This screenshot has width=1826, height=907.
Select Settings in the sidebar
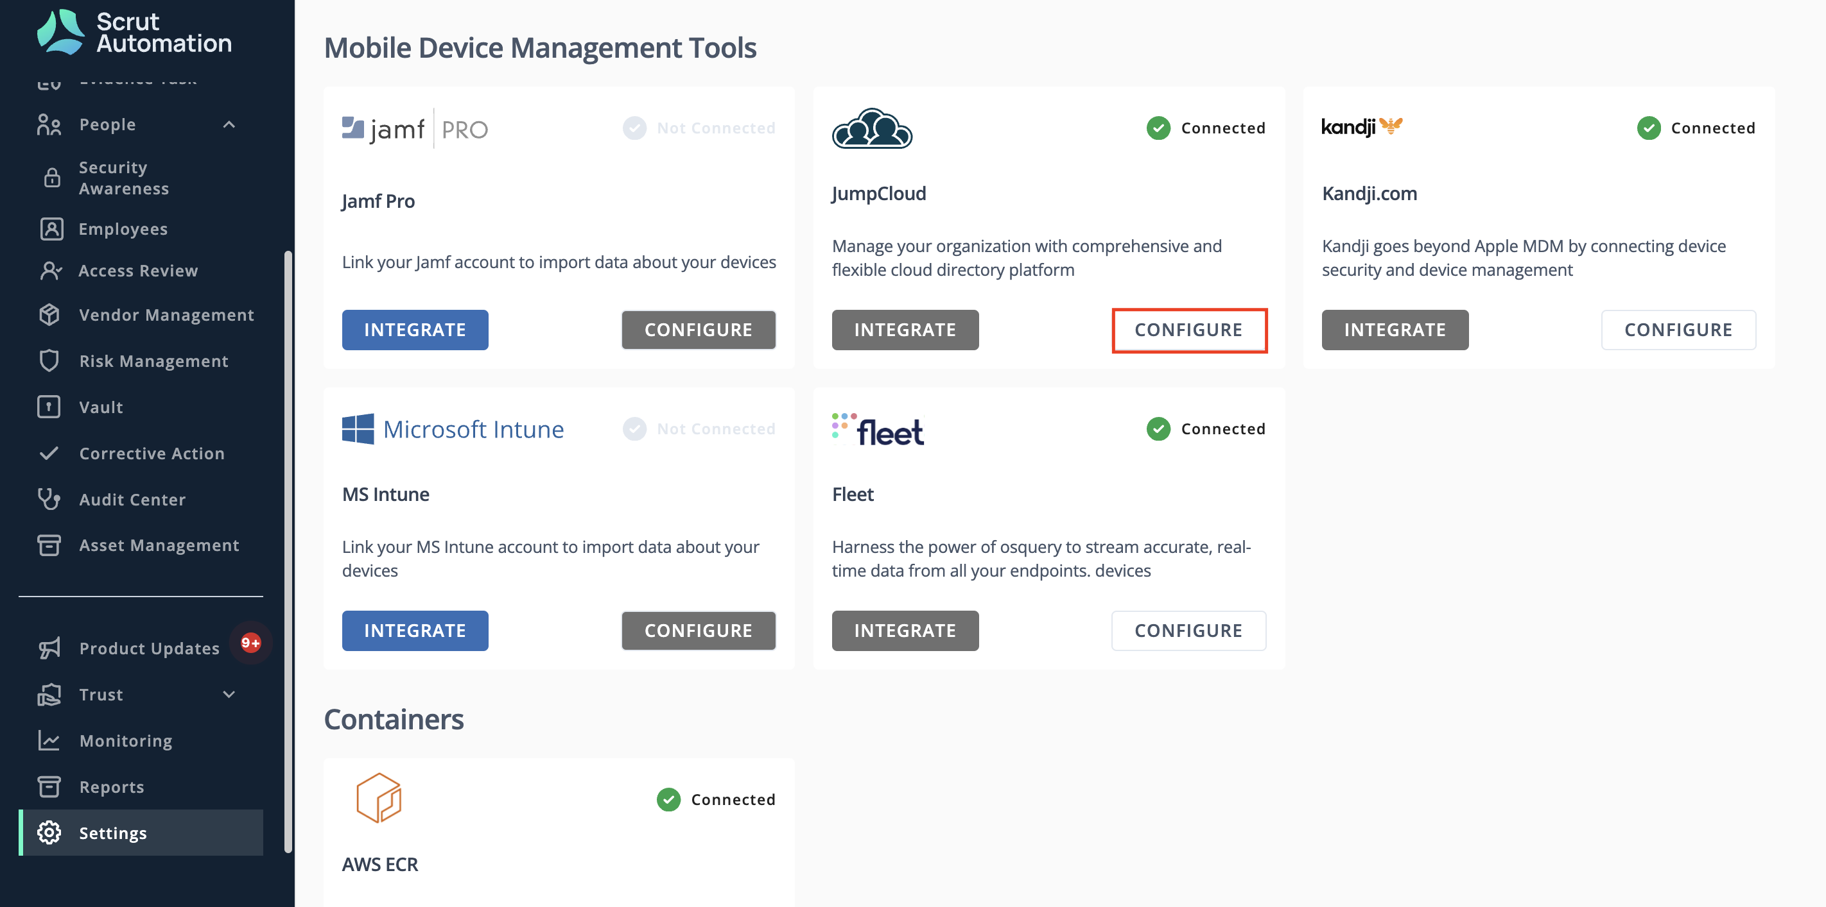pyautogui.click(x=141, y=833)
